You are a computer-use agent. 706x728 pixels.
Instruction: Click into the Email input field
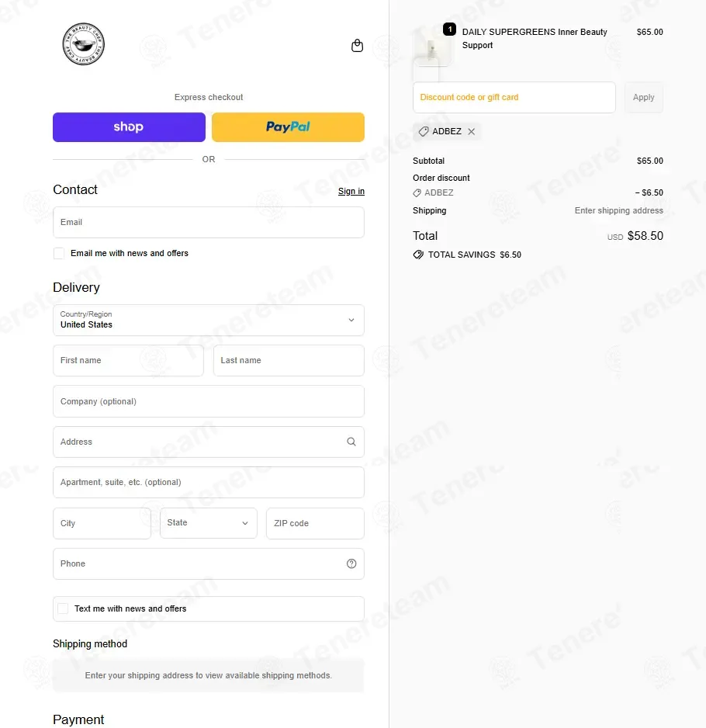(209, 222)
